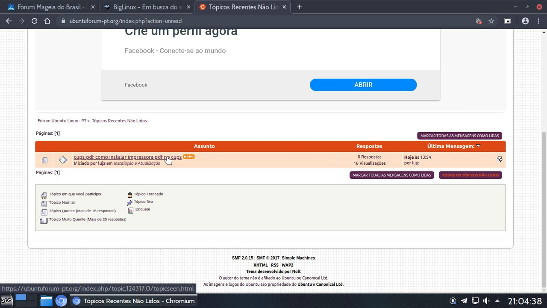Click Tópico Quente legend icon
This screenshot has width=547, height=308.
click(x=44, y=212)
